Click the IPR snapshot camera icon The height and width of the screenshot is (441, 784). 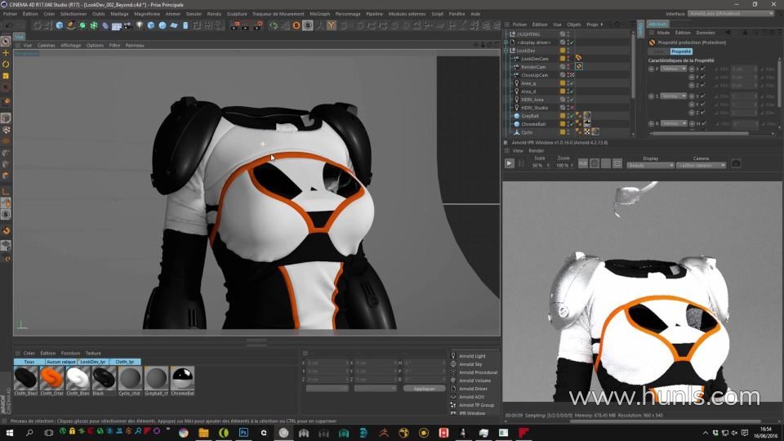click(x=736, y=163)
